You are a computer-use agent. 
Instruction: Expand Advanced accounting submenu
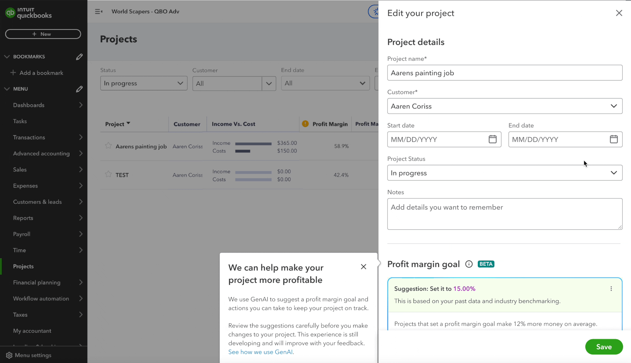(81, 153)
